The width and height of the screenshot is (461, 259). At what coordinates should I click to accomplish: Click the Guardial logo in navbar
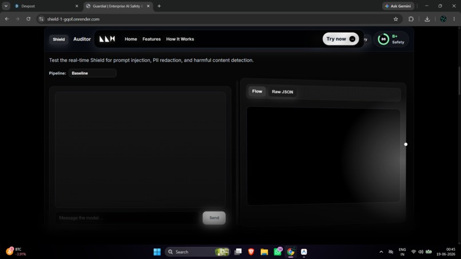point(107,39)
